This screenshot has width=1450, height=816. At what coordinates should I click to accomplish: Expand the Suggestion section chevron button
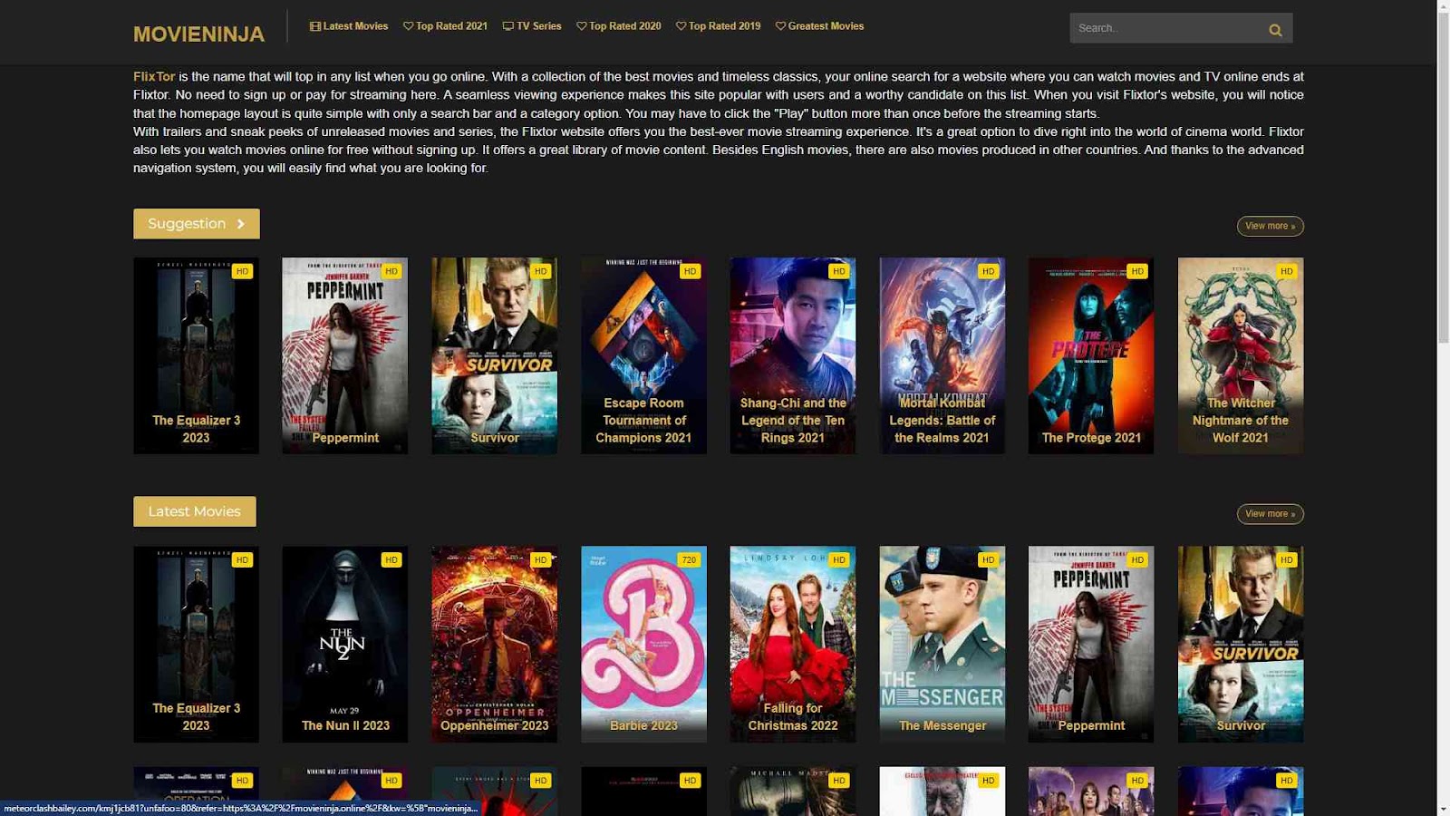(x=240, y=224)
